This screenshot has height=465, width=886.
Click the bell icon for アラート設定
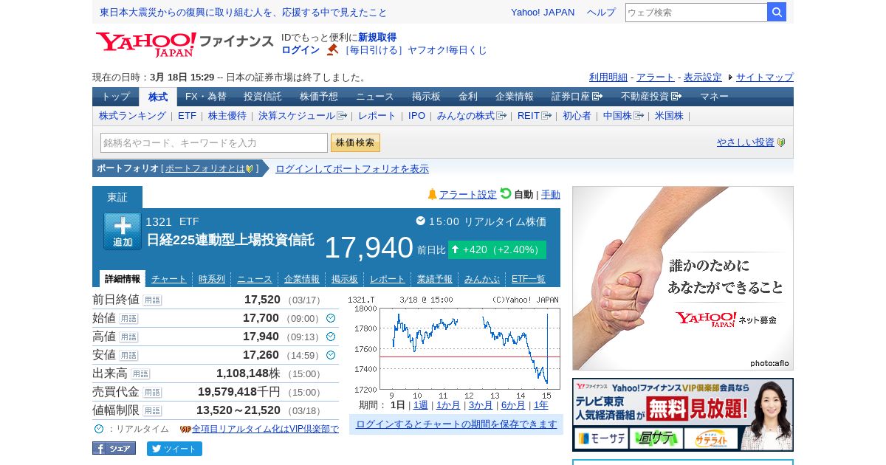433,194
